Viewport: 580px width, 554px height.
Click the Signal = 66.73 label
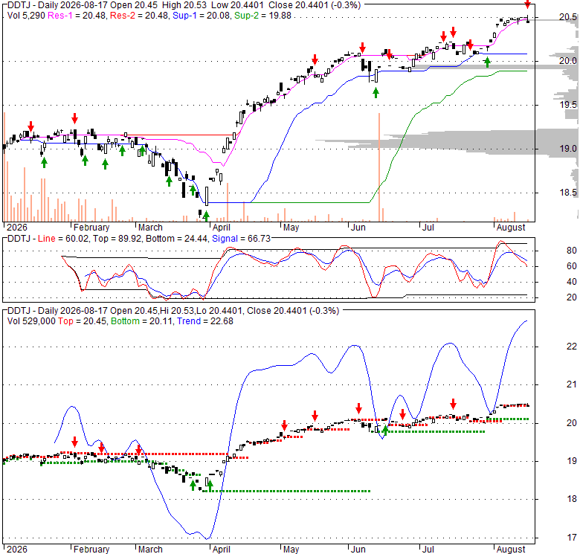coord(241,239)
